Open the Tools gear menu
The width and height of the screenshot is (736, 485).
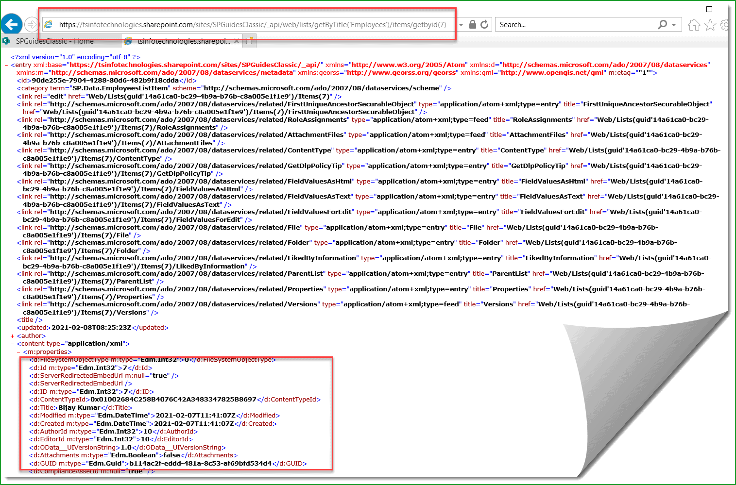click(725, 24)
